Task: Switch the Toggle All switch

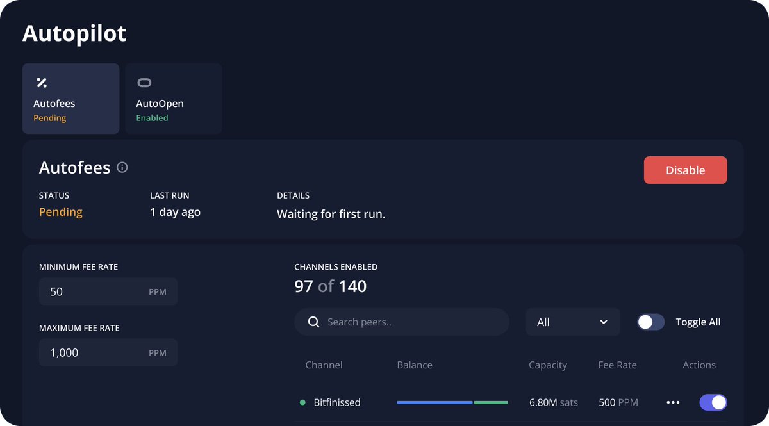Action: [x=650, y=322]
